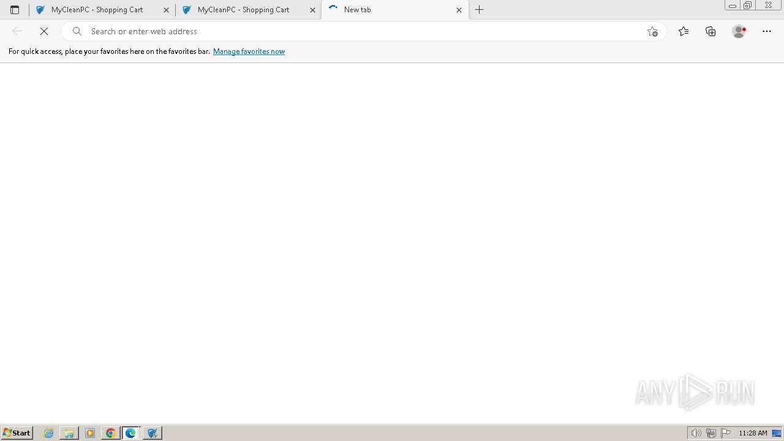The image size is (784, 441).
Task: Open the tab actions menu icon
Action: coord(15,10)
